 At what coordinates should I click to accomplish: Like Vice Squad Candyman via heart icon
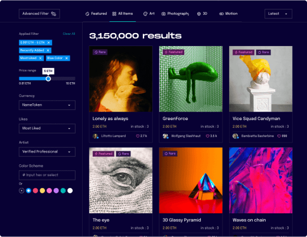coord(279,136)
